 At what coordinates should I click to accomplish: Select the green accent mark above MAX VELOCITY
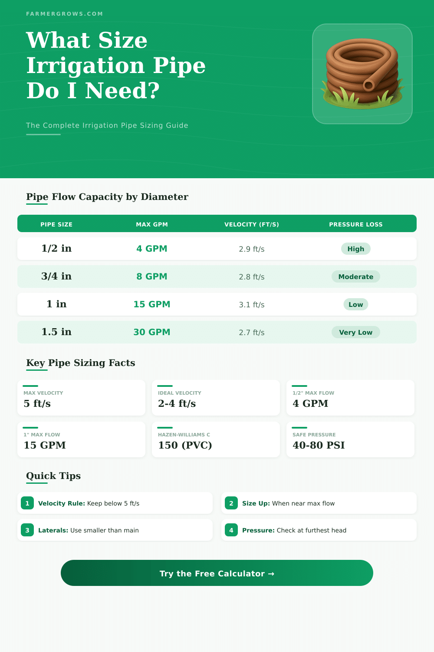point(30,386)
